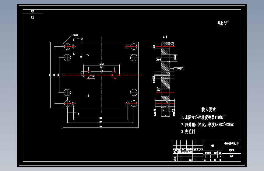Screen dimensions: 264x171
Task: Select the heat treatment note 58HRC~62HRC
Action: (208, 124)
